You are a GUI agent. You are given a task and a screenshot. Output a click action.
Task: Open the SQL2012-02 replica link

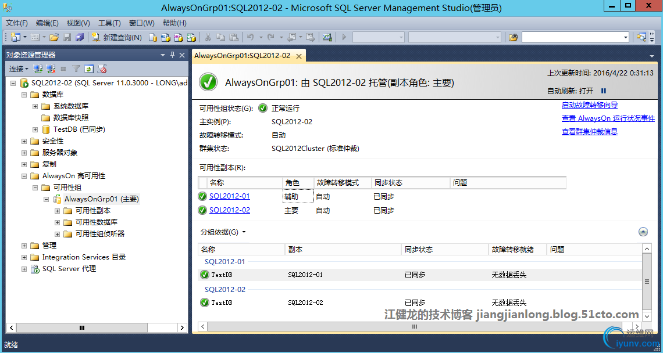coord(230,210)
